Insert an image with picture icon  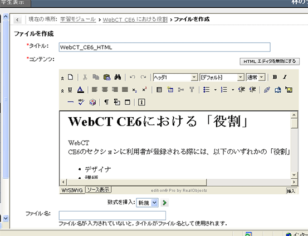289,90
